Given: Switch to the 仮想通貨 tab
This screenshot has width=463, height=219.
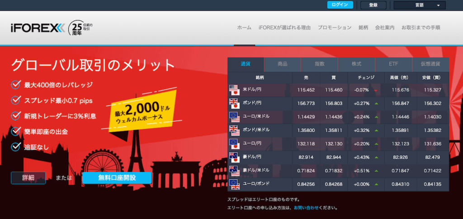Looking at the screenshot, I should pyautogui.click(x=430, y=64).
